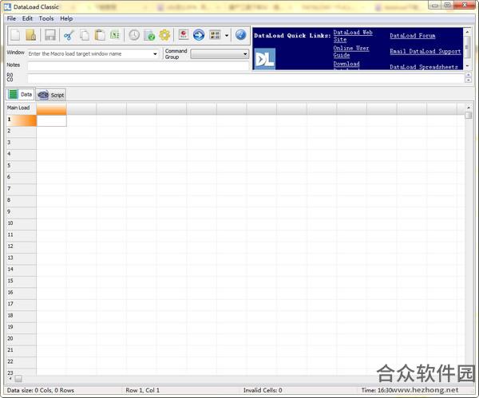Open an existing load file

(30, 35)
